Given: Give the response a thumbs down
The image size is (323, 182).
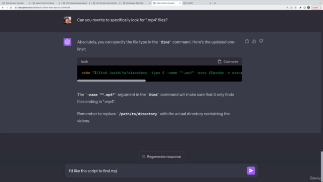Looking at the screenshot, I should (261, 41).
